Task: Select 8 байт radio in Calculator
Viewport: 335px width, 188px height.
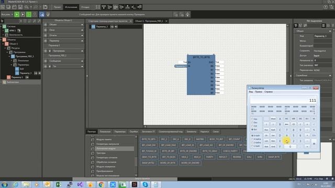Action: (x=252, y=136)
